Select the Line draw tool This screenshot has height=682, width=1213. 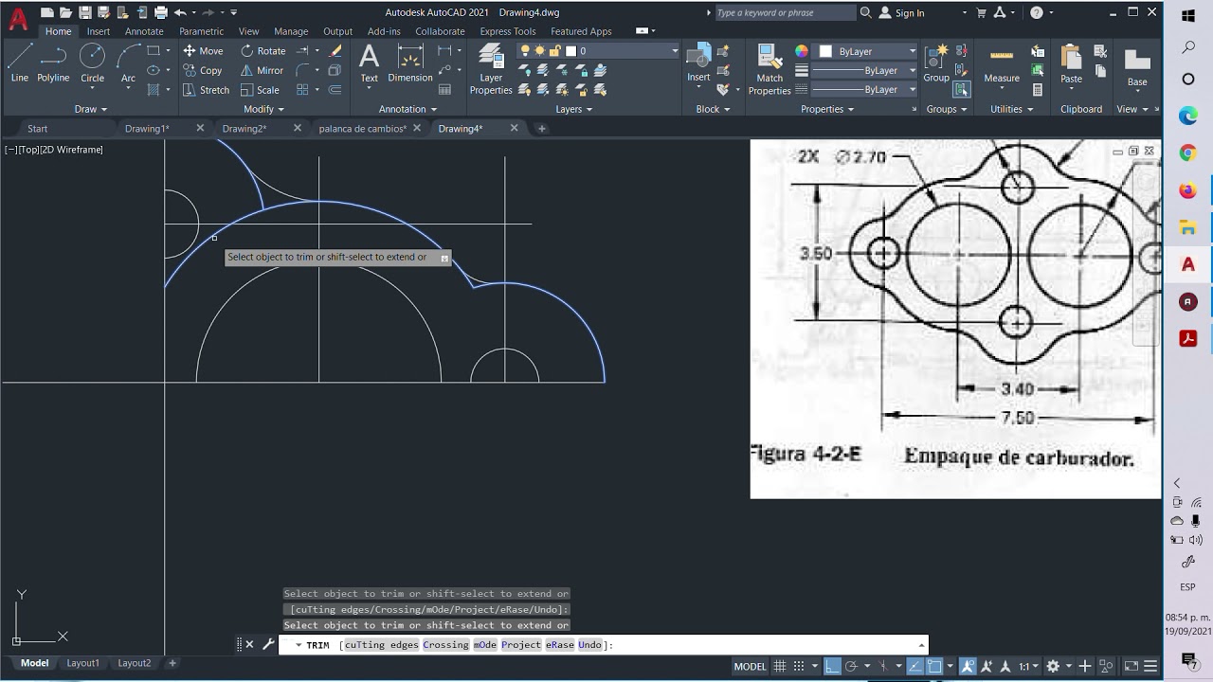point(19,63)
